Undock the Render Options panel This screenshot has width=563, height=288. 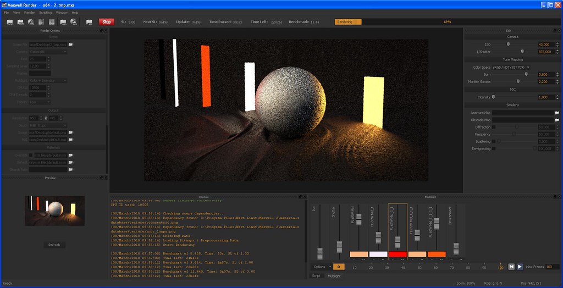(102, 31)
